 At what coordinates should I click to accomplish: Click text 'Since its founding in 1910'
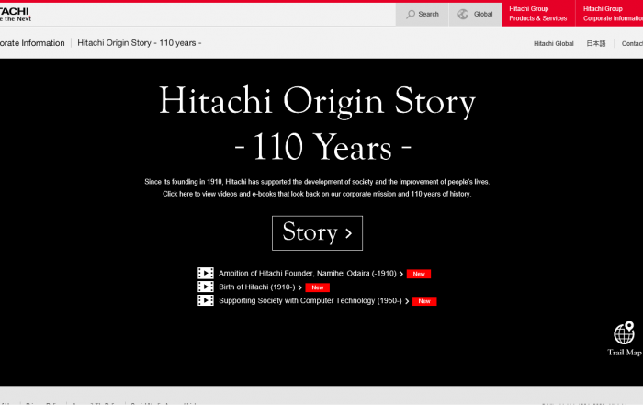click(x=183, y=182)
